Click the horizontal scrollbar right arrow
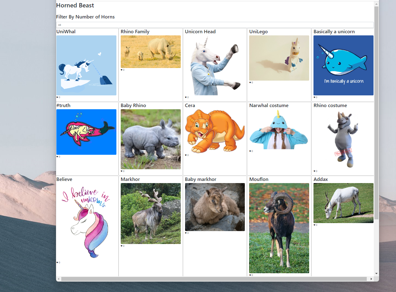Viewport: 396px width, 292px height. tap(371, 279)
